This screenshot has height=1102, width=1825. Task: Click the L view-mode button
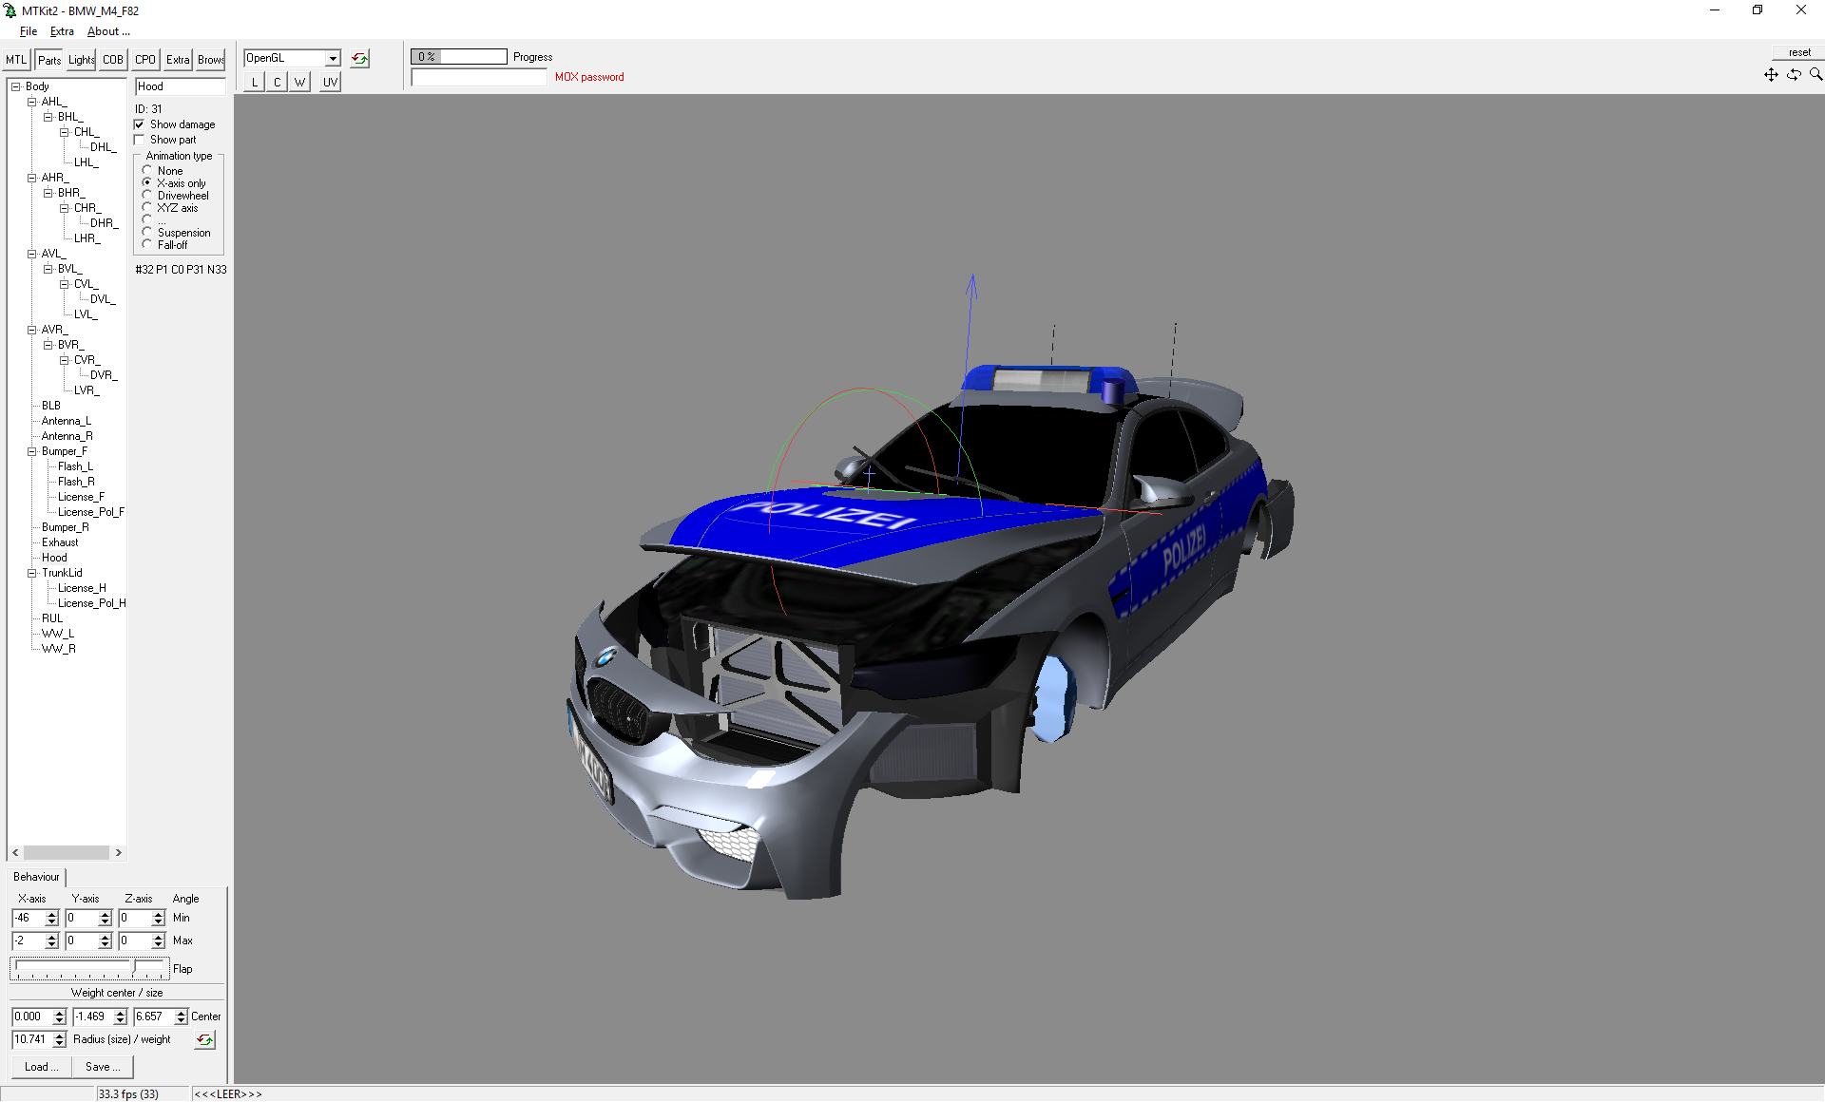click(255, 83)
